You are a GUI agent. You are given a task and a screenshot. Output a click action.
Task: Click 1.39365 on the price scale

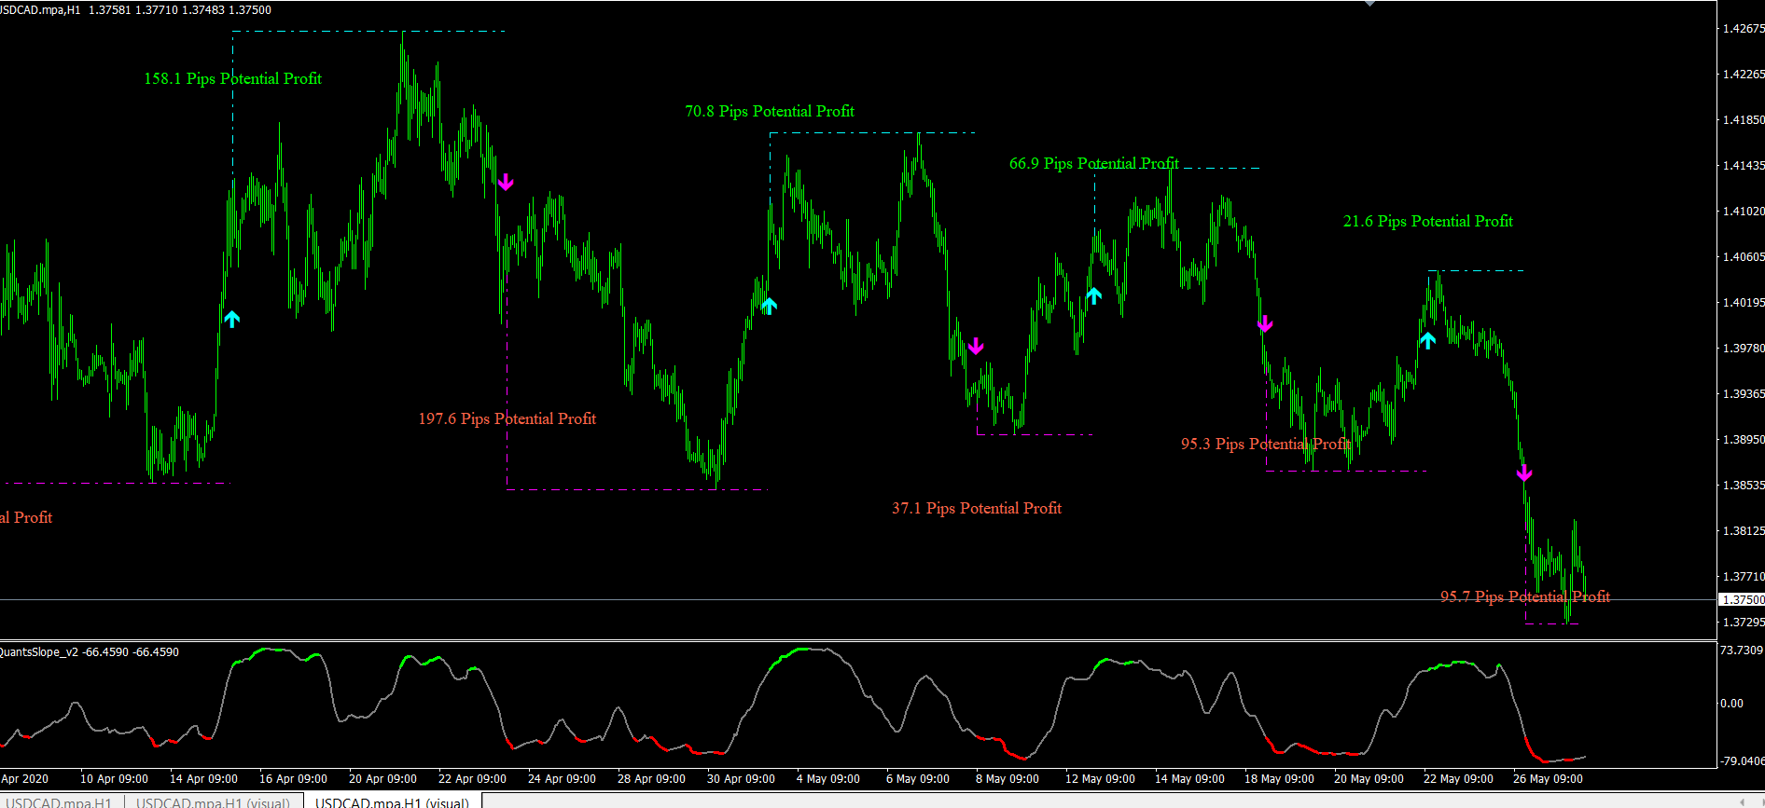tap(1743, 393)
